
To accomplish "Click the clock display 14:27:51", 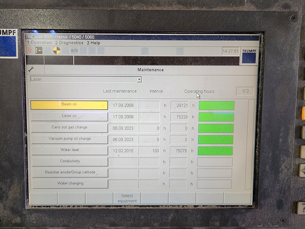I will [231, 51].
